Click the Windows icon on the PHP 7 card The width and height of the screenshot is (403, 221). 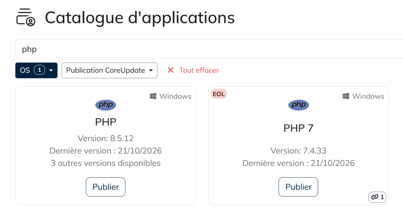[346, 96]
